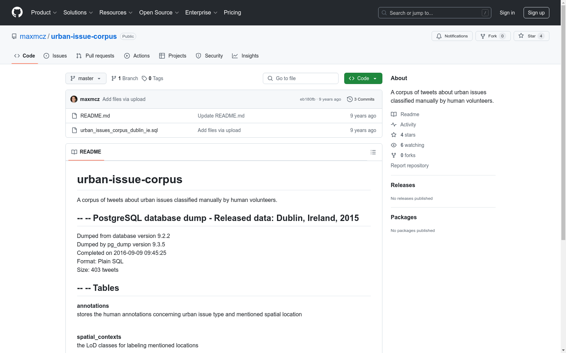The width and height of the screenshot is (566, 353).
Task: Click the 'No releases published' text
Action: (412, 198)
